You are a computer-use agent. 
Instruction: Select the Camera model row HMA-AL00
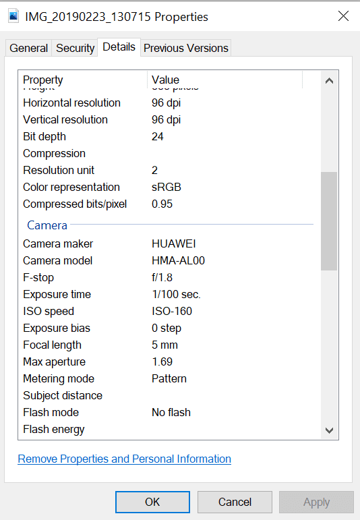click(167, 260)
